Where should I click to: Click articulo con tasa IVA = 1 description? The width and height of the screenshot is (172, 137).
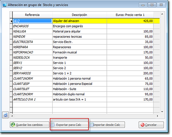point(79,100)
